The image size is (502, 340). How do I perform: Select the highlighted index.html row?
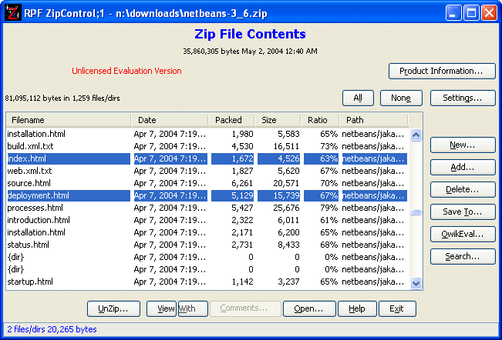point(207,158)
